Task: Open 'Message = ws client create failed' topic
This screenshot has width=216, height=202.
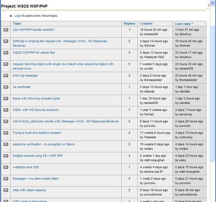Action: (x=35, y=179)
